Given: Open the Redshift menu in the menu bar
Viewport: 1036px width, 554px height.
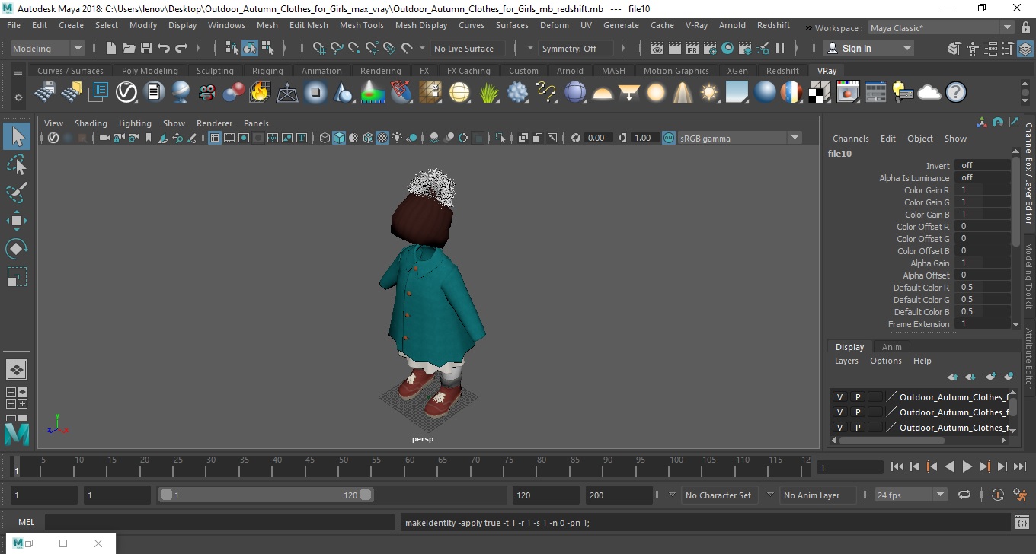Looking at the screenshot, I should pos(773,25).
